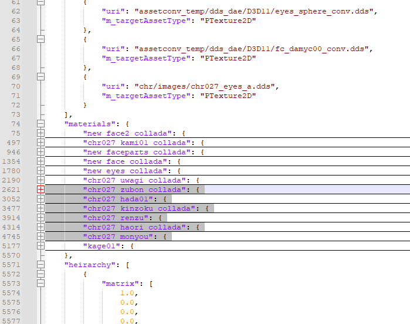Collapse the fold marker on line 69
Image resolution: width=410 pixels, height=324 pixels.
[x=40, y=77]
